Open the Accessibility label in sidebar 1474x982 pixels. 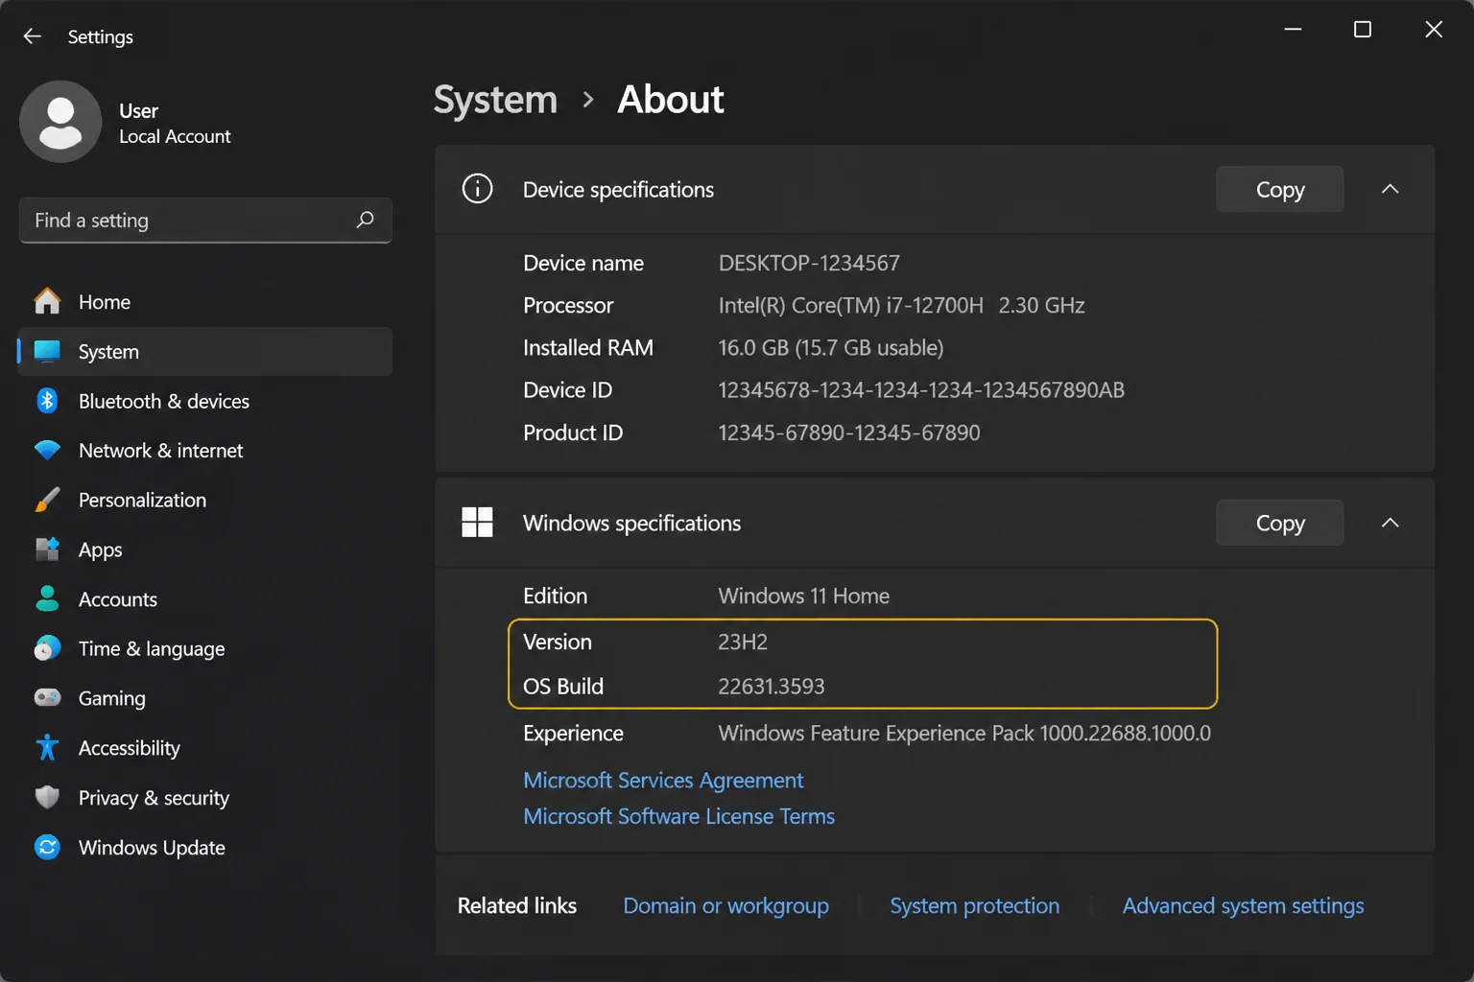[x=130, y=748]
